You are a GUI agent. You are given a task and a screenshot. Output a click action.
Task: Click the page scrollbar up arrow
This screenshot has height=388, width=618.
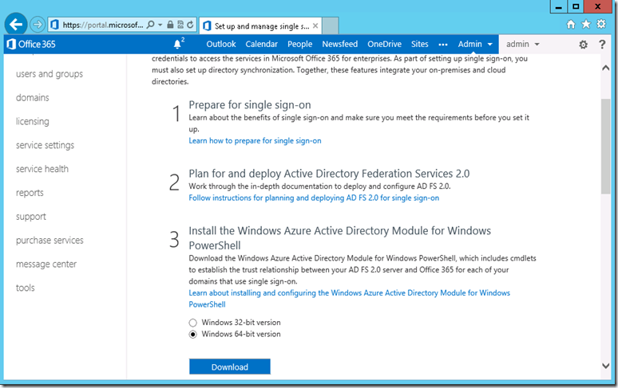[x=606, y=68]
